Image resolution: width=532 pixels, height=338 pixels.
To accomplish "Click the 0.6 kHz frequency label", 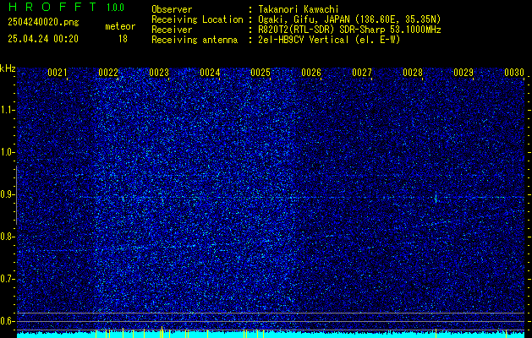I will tap(7, 321).
